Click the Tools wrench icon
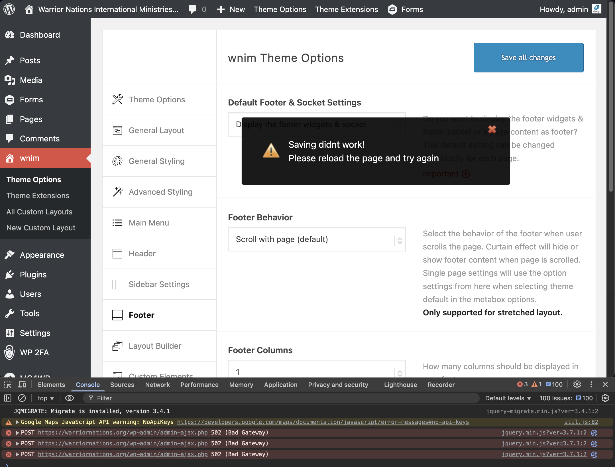 (x=10, y=313)
